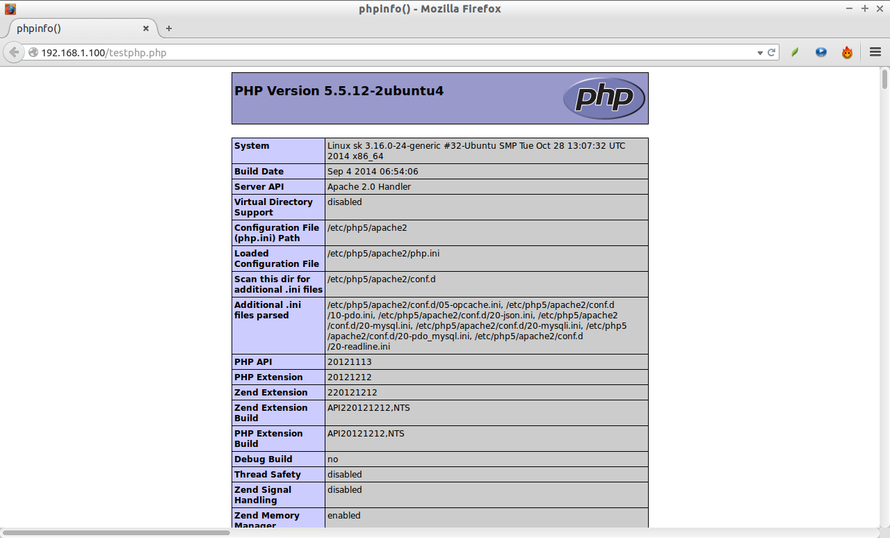
Task: Click the horizontal scrollbar thumb
Action: [115, 532]
